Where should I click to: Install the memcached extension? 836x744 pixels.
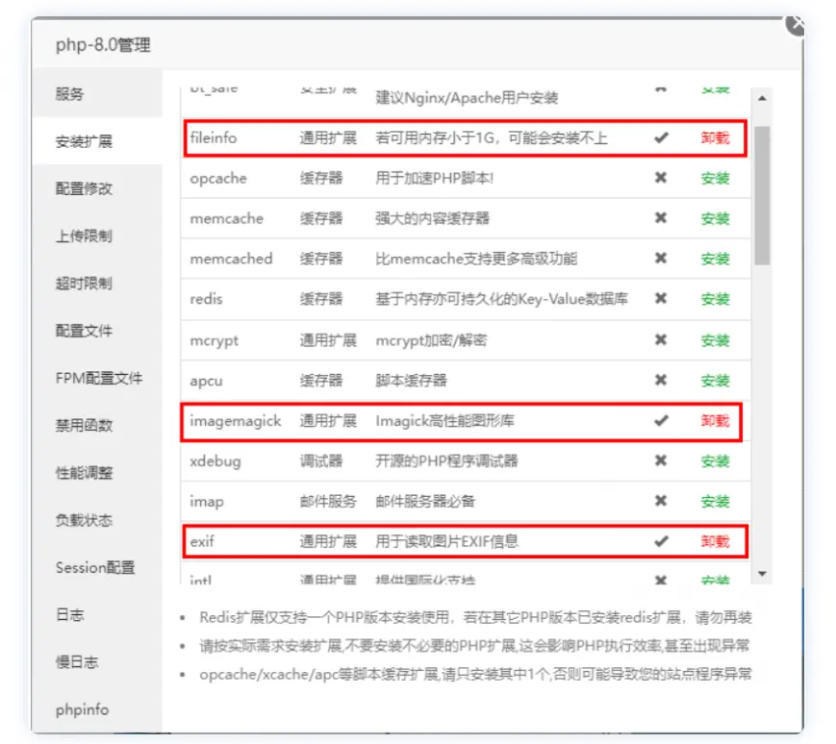718,259
